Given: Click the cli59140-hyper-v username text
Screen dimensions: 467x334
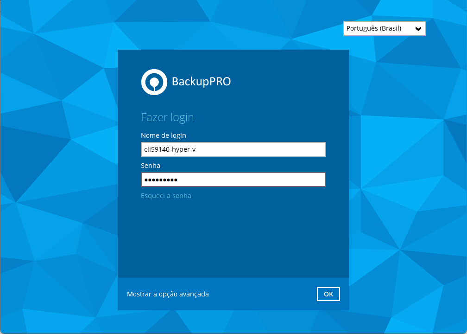Looking at the screenshot, I should click(170, 149).
